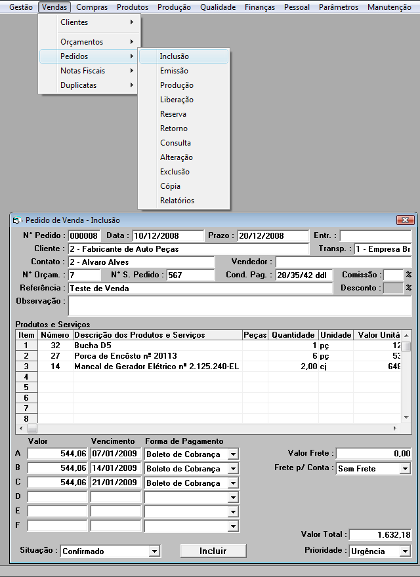Choose Liberação in Pedidos submenu

pos(184,100)
